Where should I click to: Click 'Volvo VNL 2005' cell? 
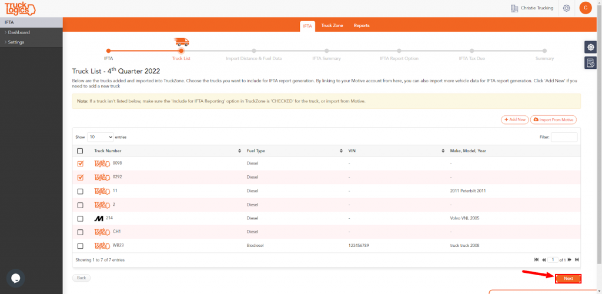pos(464,218)
